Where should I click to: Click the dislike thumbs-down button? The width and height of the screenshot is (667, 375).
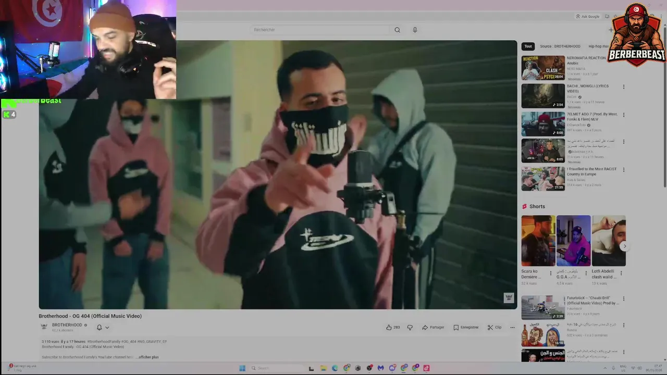(x=410, y=328)
